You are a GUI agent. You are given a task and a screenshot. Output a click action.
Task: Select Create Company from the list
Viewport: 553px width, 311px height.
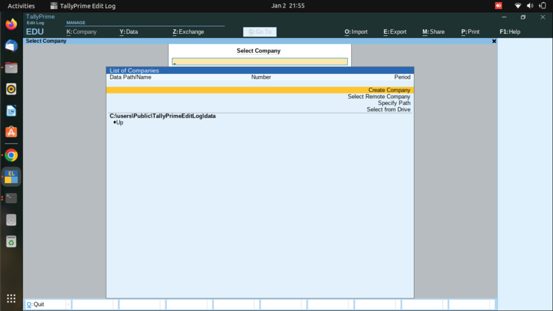389,90
